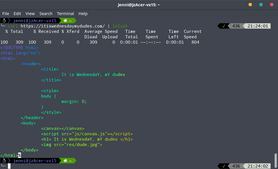The image size is (278, 169).
Task: Click the window title 'jenni@jzAcer-vx15: ~'
Action: (x=139, y=5)
